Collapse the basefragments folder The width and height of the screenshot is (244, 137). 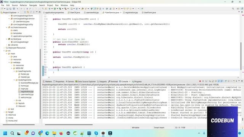(x=14, y=71)
